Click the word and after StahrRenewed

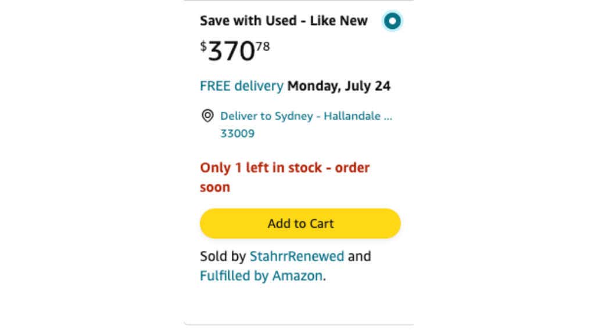point(359,256)
